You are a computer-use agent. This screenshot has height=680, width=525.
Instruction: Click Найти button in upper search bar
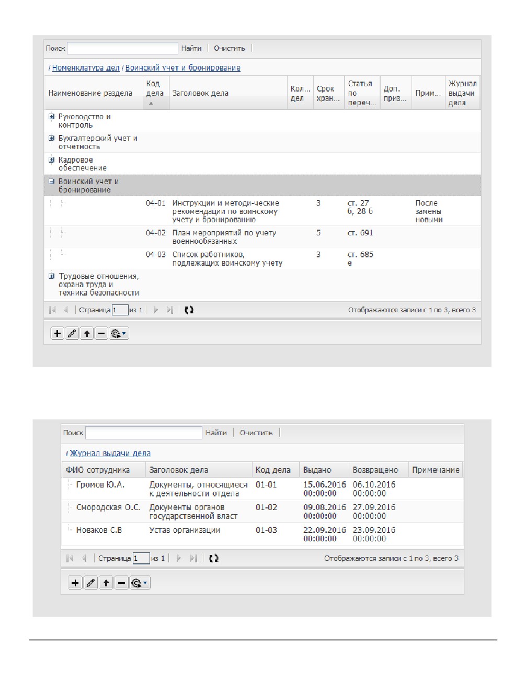coord(191,48)
